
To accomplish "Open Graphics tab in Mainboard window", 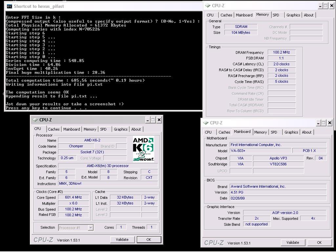I will (291, 132).
